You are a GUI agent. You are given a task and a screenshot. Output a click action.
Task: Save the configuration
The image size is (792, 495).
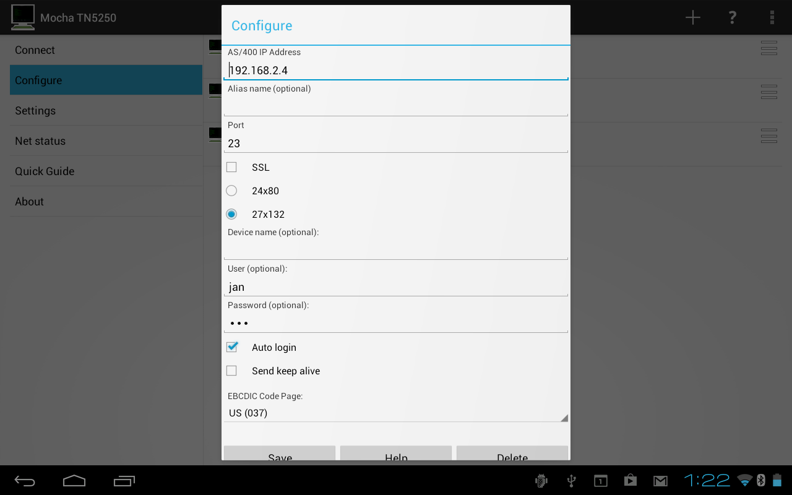pos(280,454)
